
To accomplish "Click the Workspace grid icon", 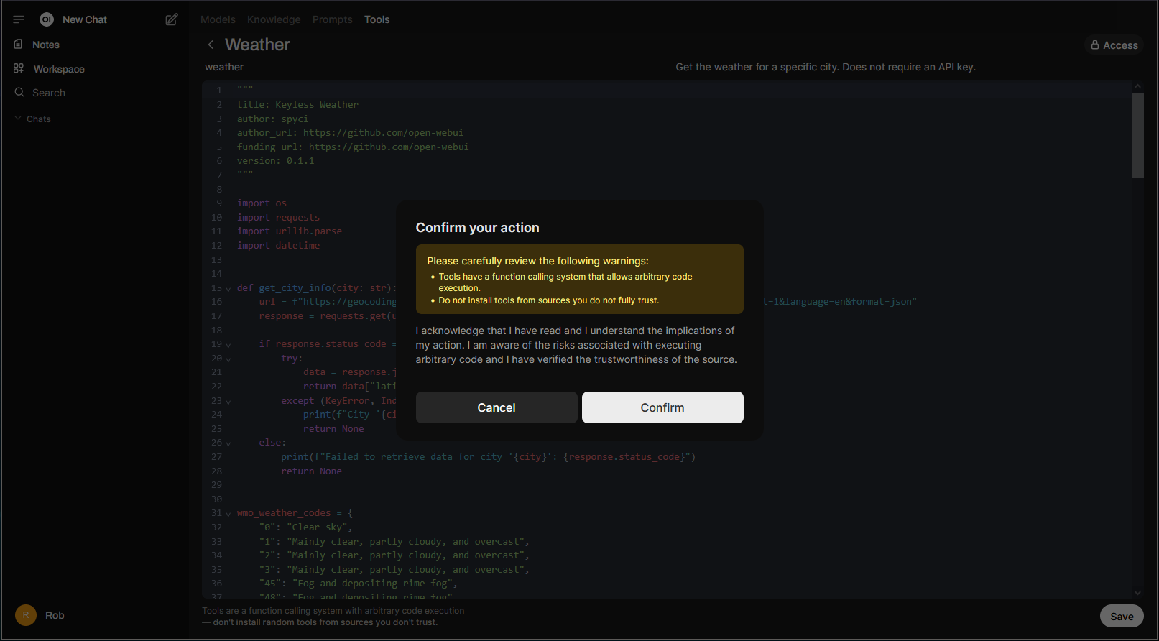I will [19, 68].
